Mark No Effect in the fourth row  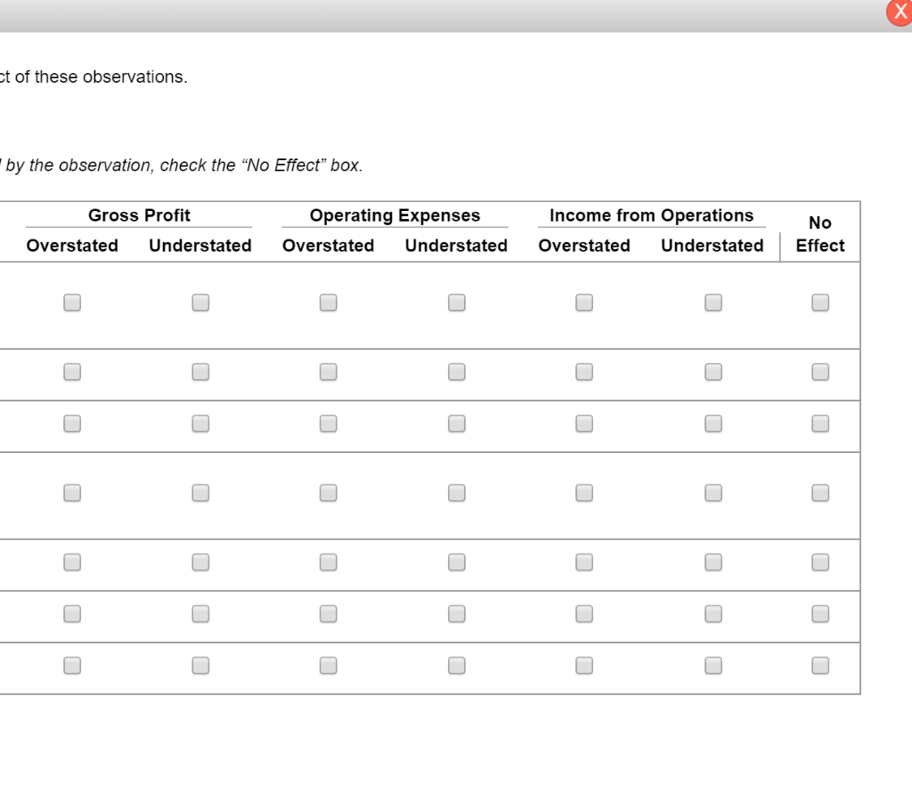820,493
